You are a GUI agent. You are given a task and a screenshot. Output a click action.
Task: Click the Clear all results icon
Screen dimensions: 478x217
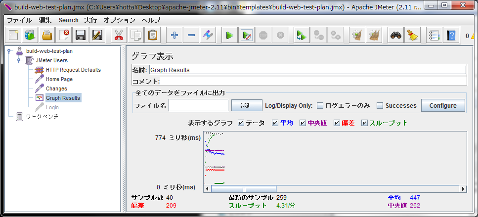point(374,35)
